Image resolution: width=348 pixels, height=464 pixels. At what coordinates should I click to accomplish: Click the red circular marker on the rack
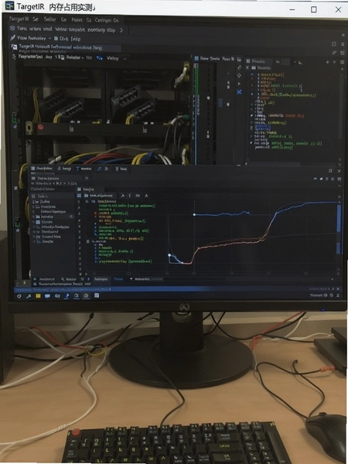[x=40, y=127]
